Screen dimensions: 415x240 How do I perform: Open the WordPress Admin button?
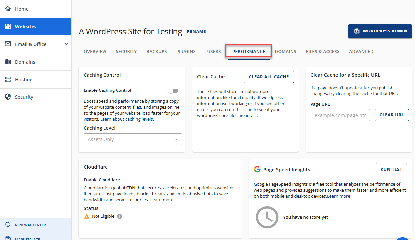(380, 31)
